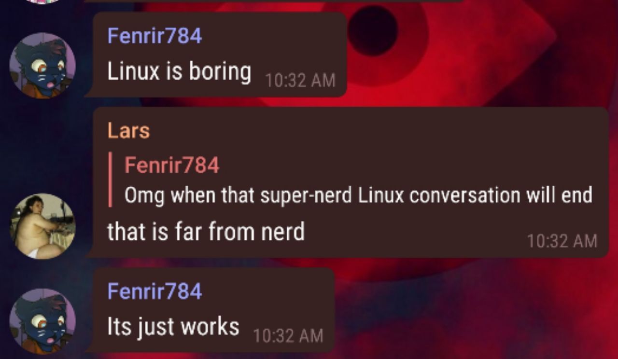This screenshot has height=359, width=618.
Task: Select the "that is far from nerd" message text
Action: [x=206, y=232]
